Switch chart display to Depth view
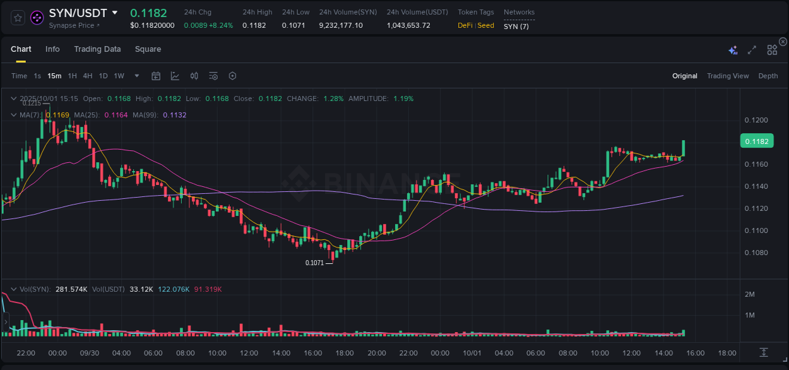 click(768, 76)
